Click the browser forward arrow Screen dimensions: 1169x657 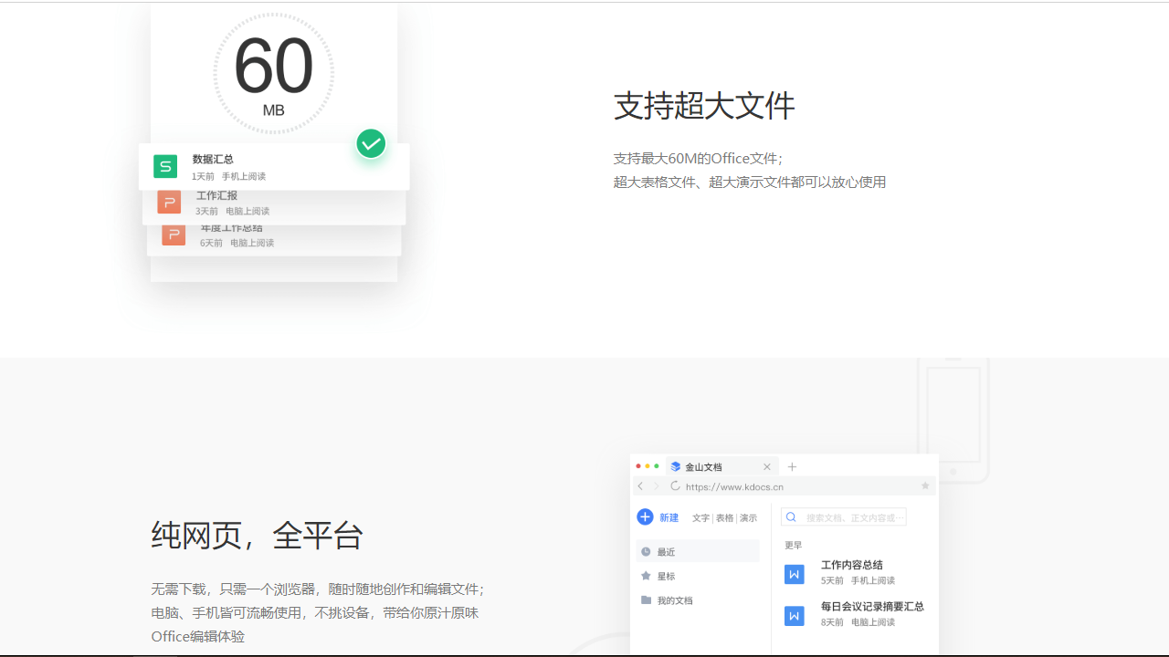pos(656,486)
